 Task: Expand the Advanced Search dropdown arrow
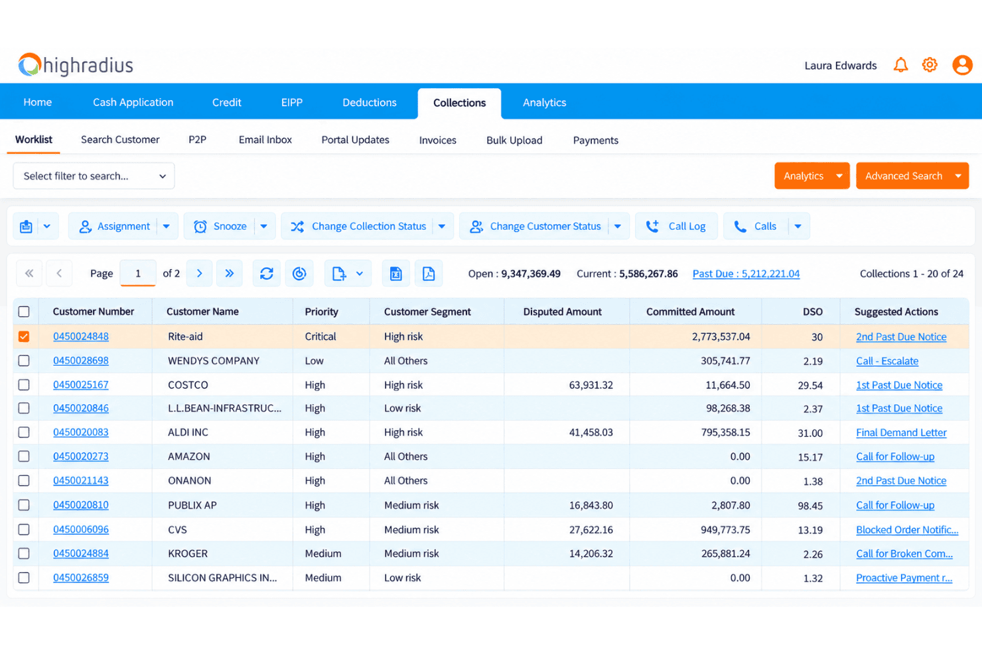pyautogui.click(x=958, y=176)
